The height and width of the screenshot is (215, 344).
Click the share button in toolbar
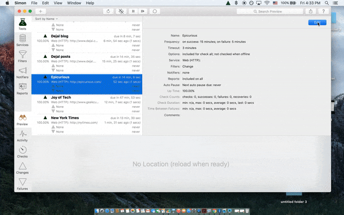point(311,11)
